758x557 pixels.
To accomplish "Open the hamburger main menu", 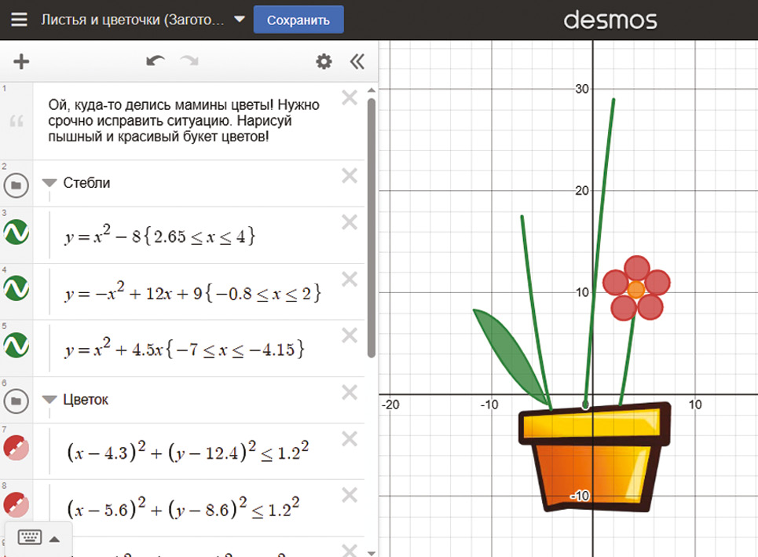I will click(20, 20).
